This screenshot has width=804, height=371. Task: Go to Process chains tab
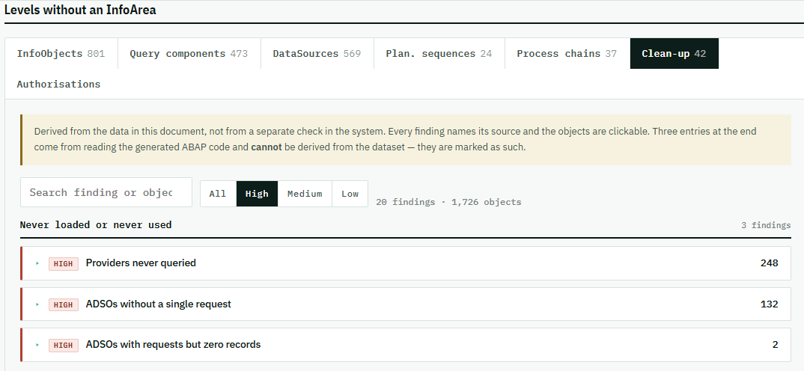pos(567,53)
